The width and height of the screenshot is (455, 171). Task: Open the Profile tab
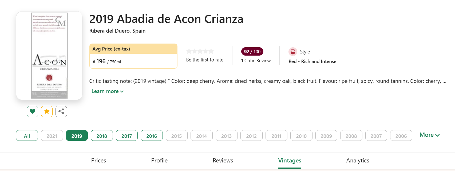pos(159,161)
